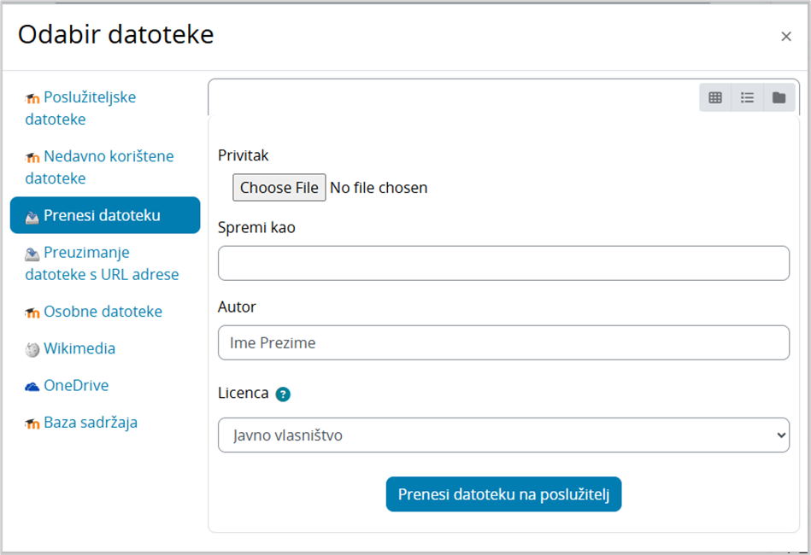Focus the Spremi kao text field
811x555 pixels.
tap(503, 263)
